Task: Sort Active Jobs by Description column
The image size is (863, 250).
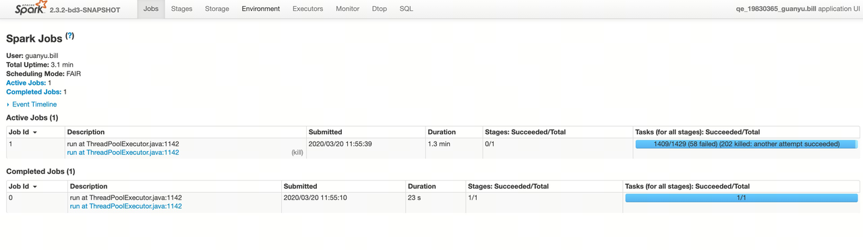Action: [x=86, y=132]
